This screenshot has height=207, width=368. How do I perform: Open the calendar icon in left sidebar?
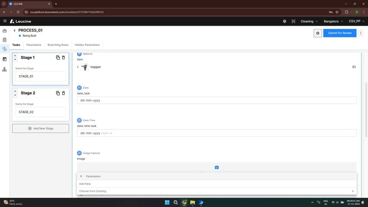4,59
